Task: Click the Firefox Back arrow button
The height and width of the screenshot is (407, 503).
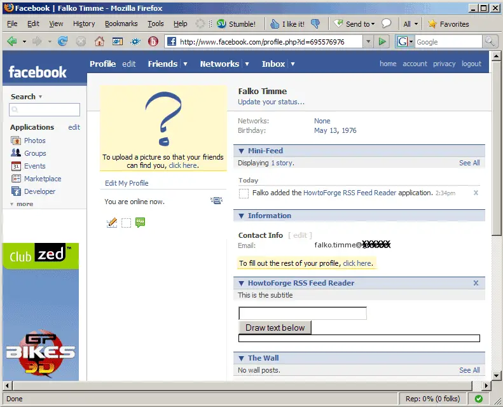Action: 12,41
